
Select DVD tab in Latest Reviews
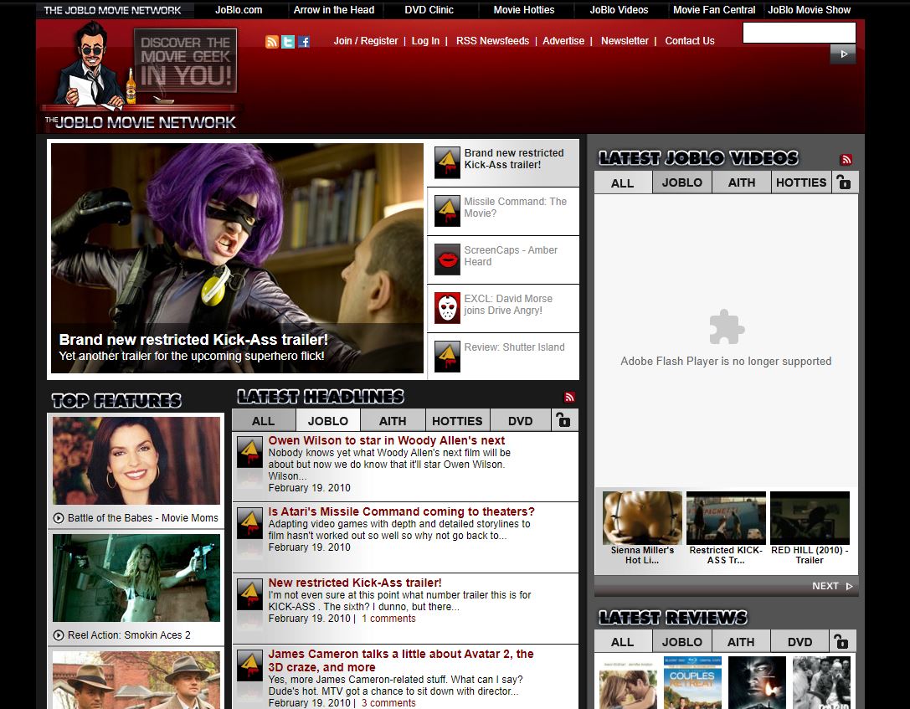pyautogui.click(x=800, y=642)
